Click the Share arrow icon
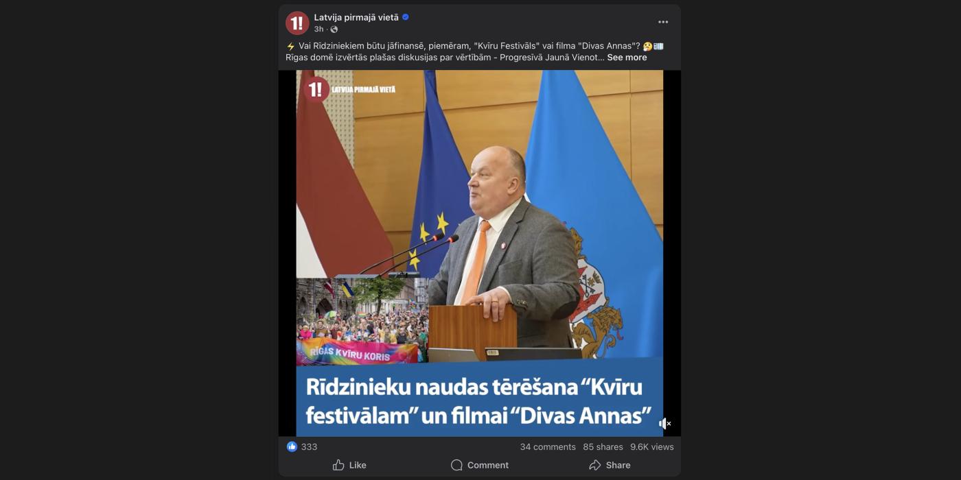The image size is (961, 480). coord(594,465)
